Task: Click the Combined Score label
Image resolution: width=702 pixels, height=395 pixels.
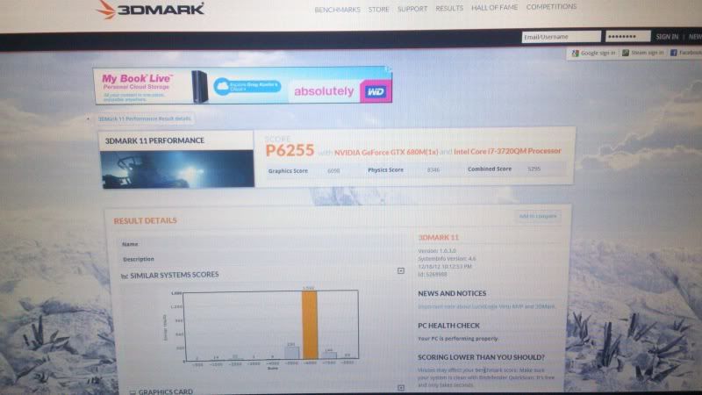Action: (490, 169)
